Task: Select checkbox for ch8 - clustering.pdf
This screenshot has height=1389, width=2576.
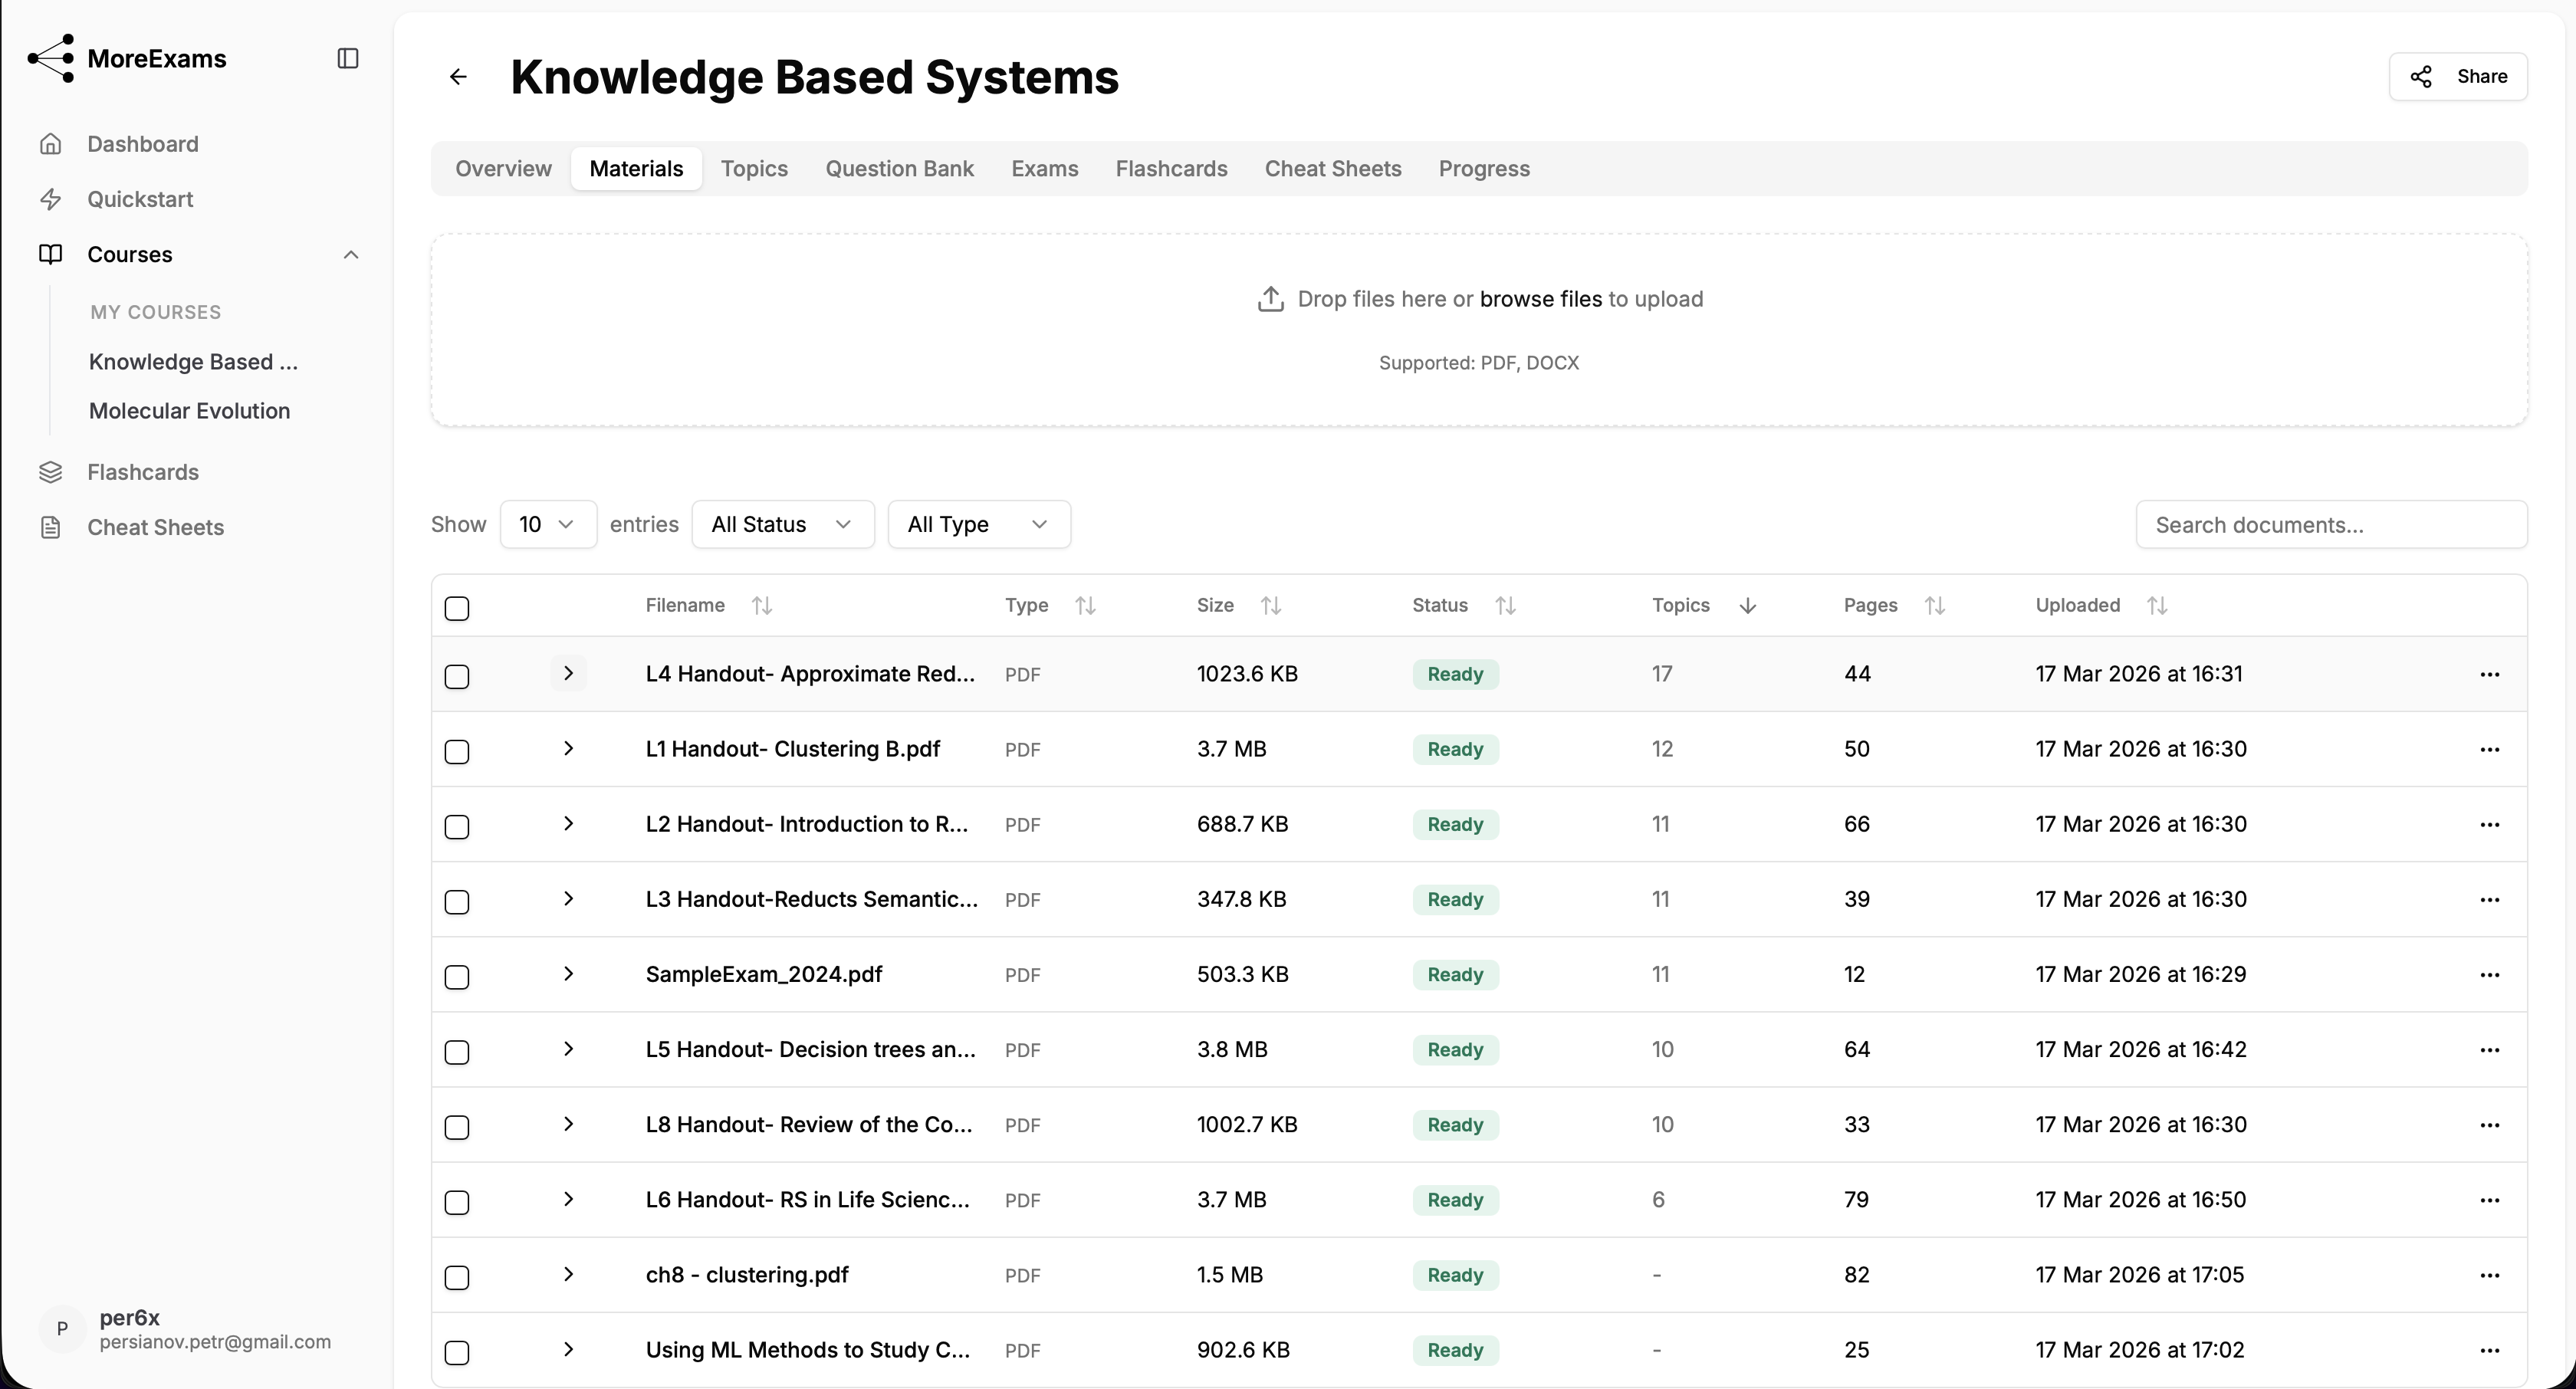Action: (x=457, y=1277)
